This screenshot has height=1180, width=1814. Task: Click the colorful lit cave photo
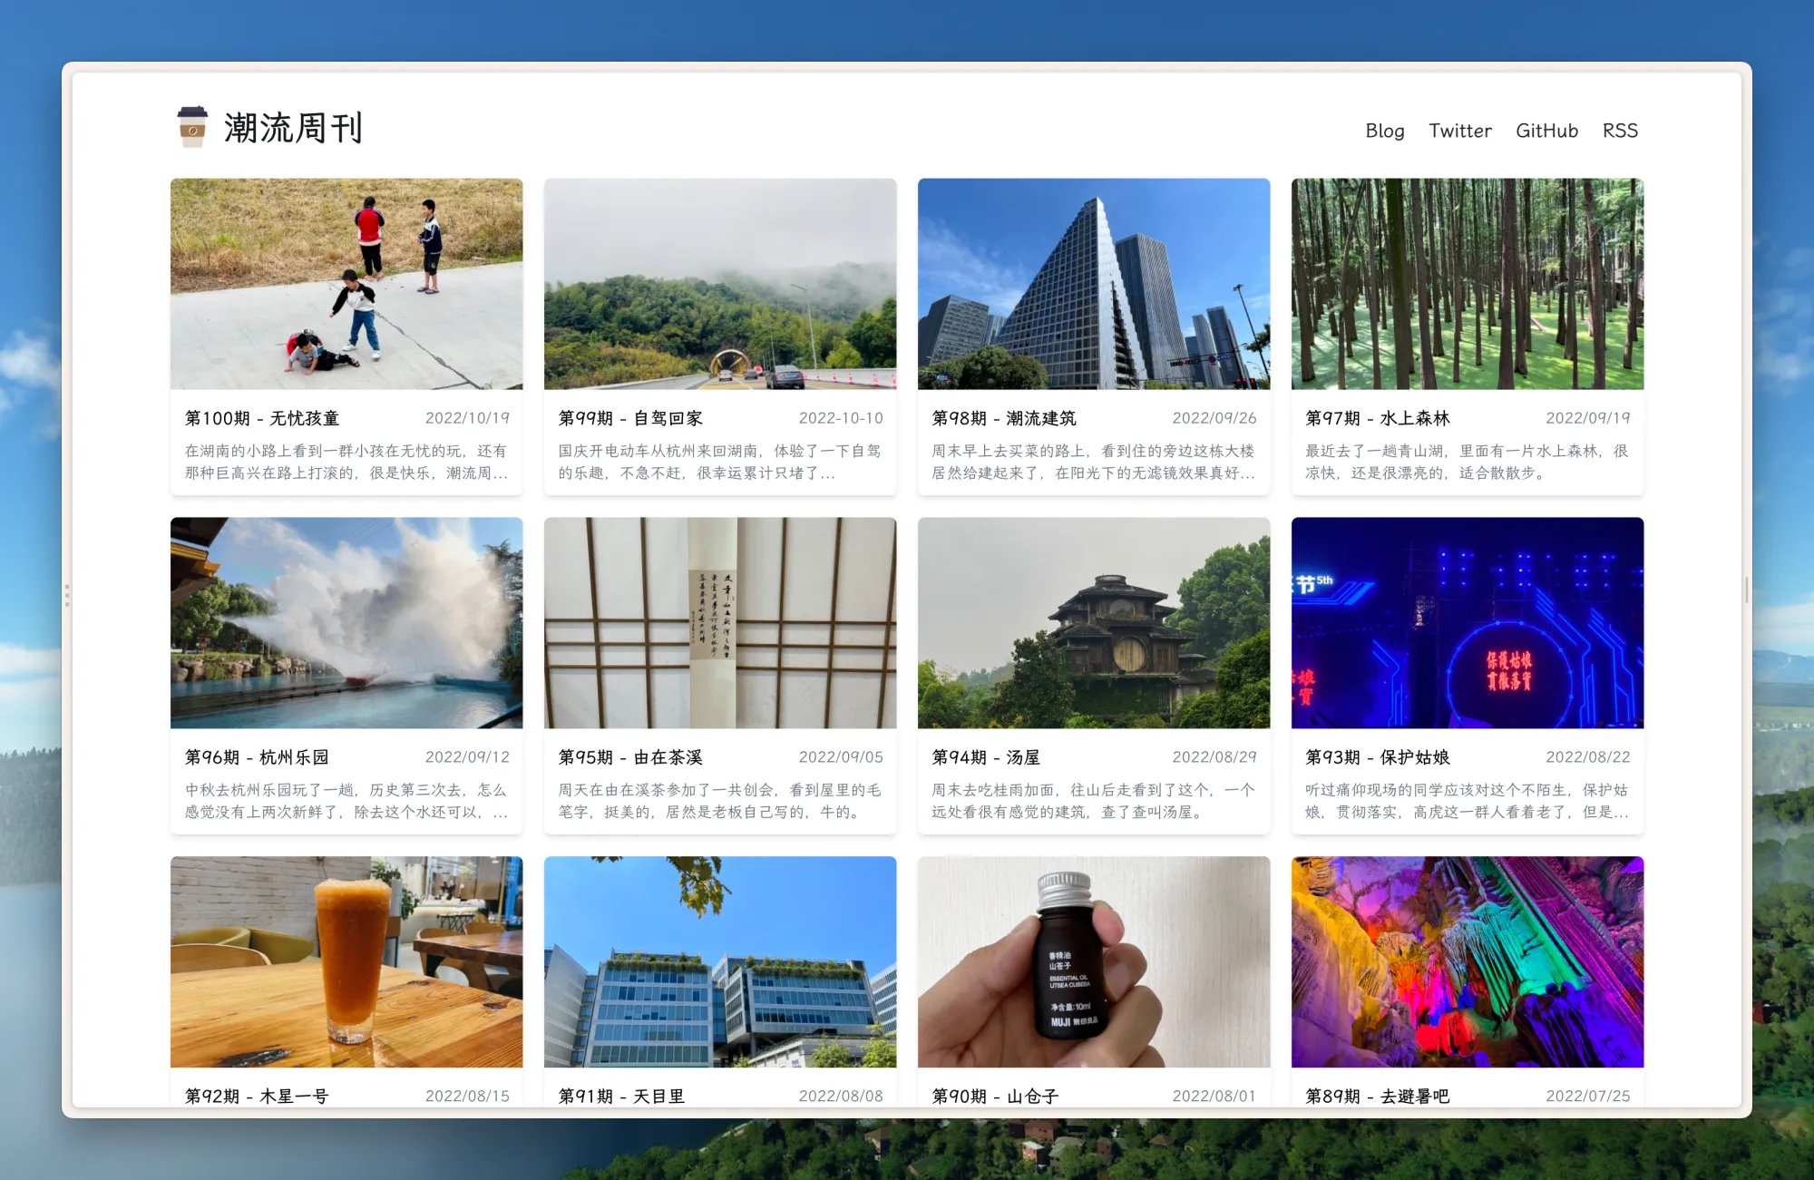coord(1468,961)
